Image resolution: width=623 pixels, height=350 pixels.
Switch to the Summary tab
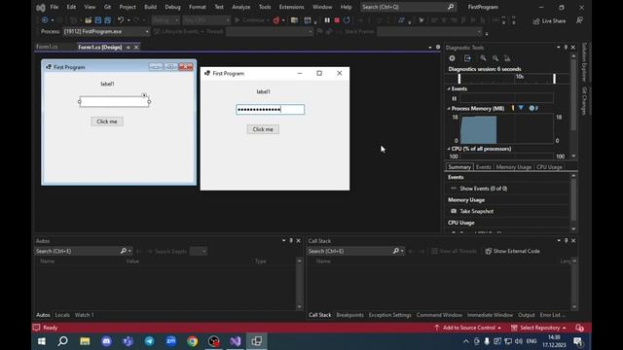[459, 167]
